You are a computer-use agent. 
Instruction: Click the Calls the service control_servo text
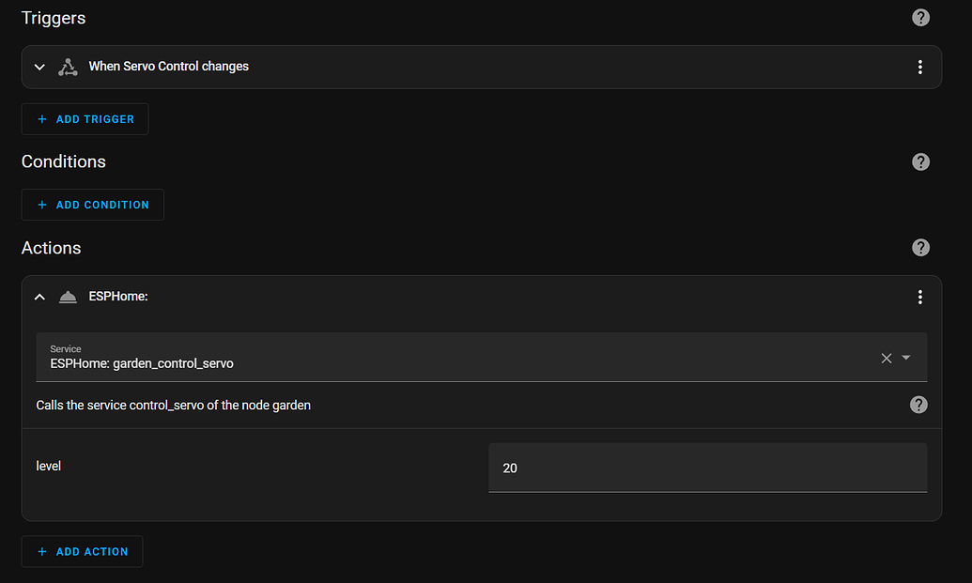click(173, 405)
